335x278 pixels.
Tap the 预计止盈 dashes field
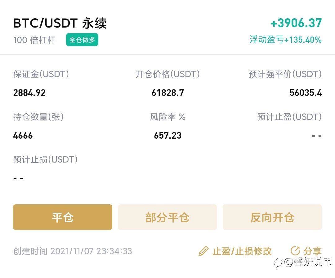coord(317,136)
